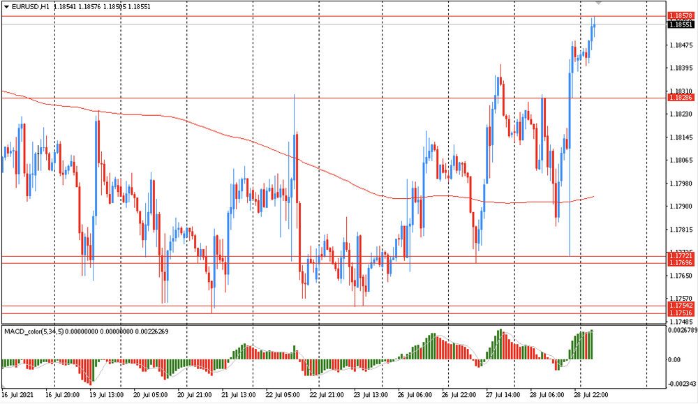
Task: Select the red 1.17721 price level label
Action: 681,256
